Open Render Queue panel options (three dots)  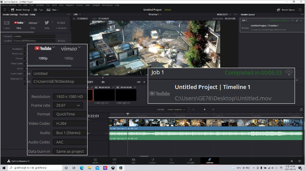tap(302, 14)
